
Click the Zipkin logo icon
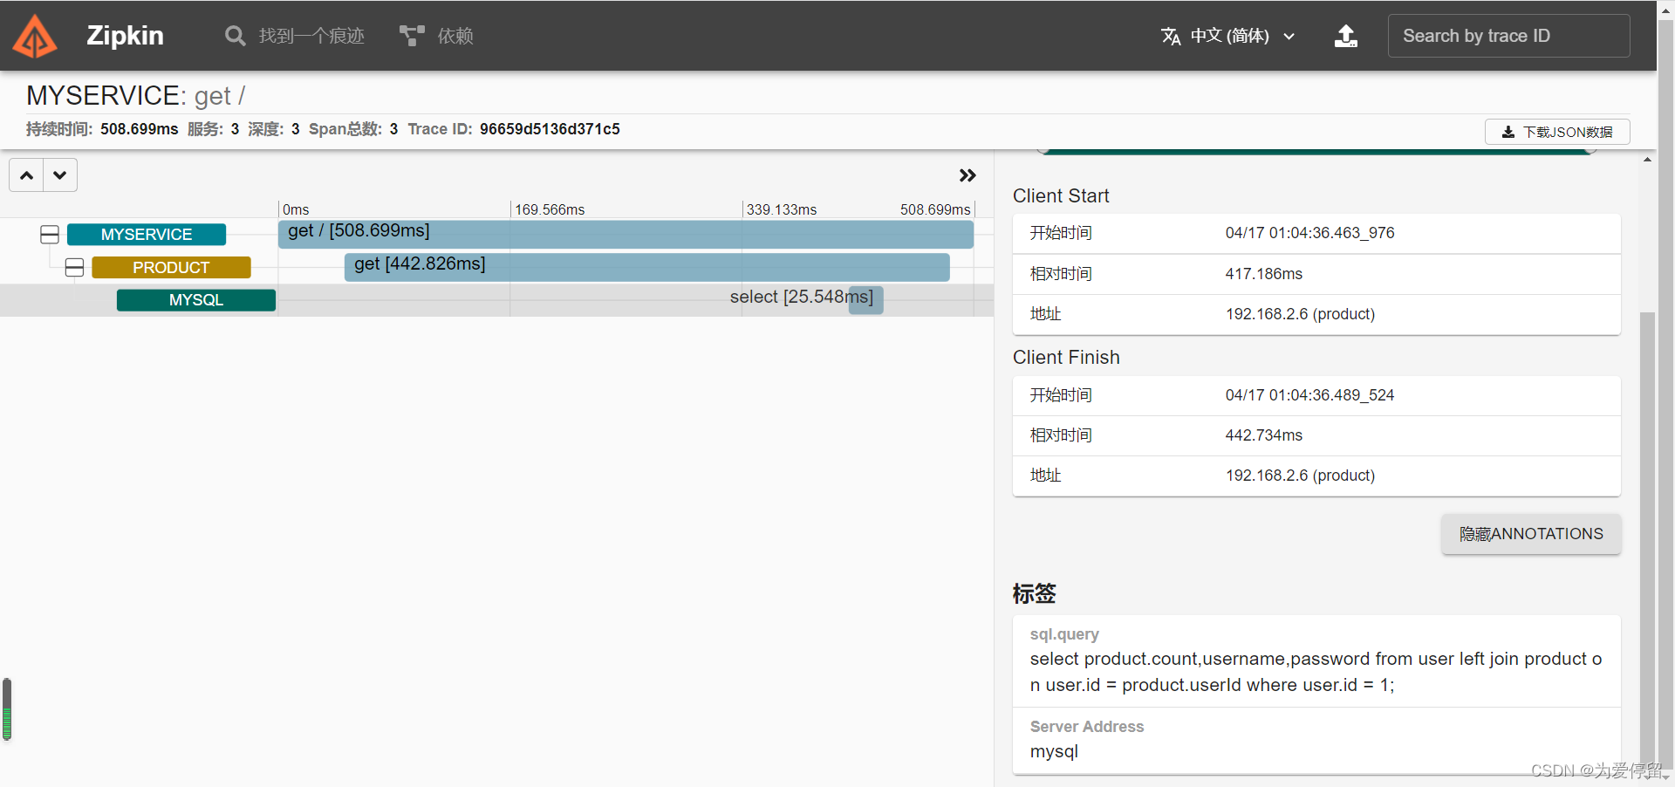(x=35, y=36)
